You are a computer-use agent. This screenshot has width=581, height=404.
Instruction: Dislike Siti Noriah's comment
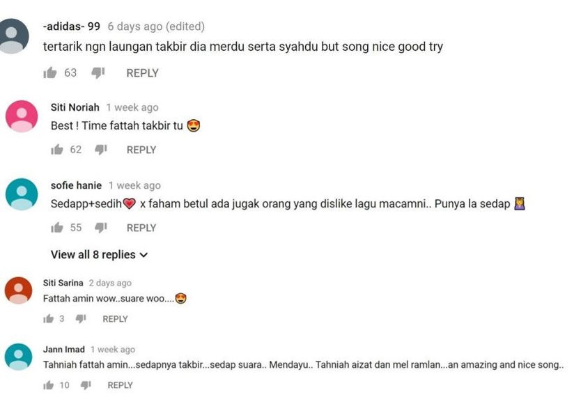coord(101,150)
